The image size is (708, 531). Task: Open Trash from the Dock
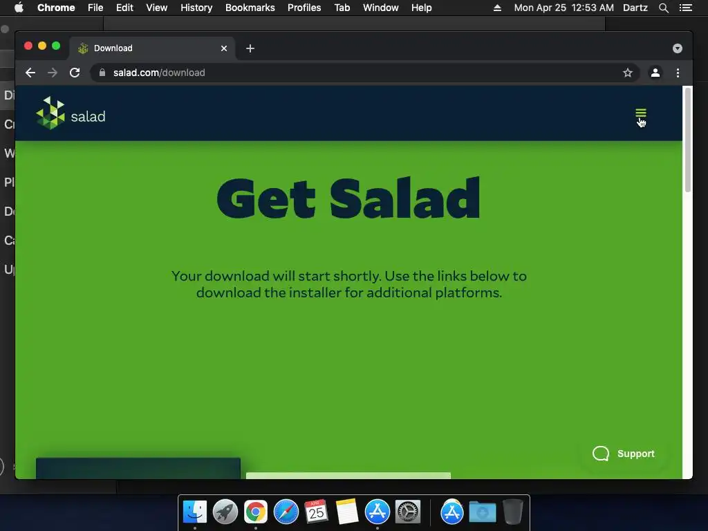[x=513, y=512]
